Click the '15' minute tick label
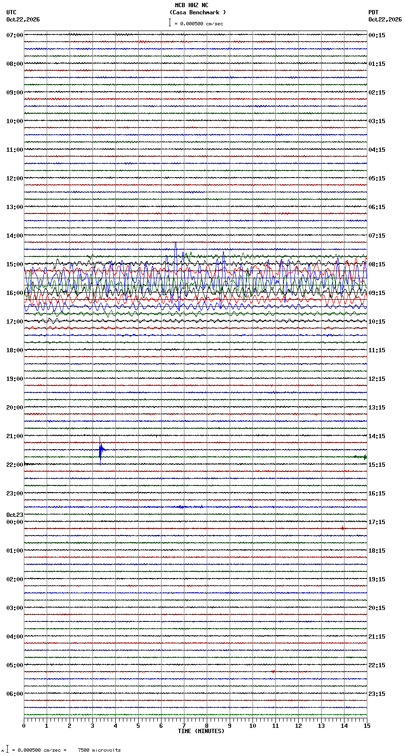Viewport: 405px width, 756px height. coord(367,726)
